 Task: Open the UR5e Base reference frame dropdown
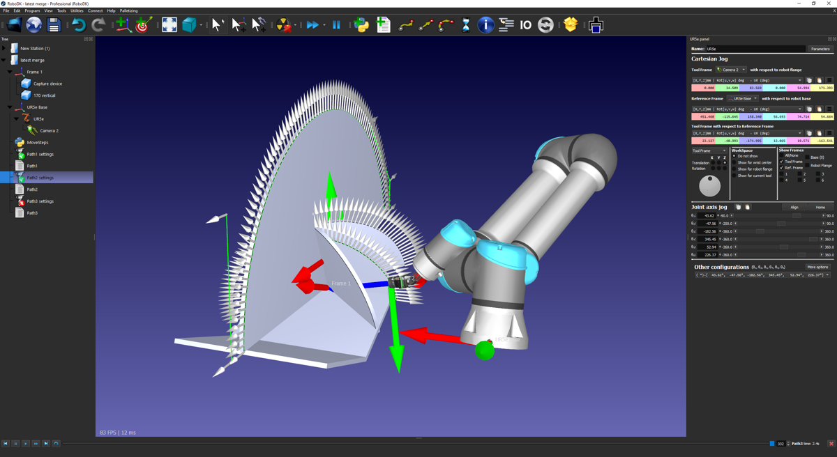[743, 98]
